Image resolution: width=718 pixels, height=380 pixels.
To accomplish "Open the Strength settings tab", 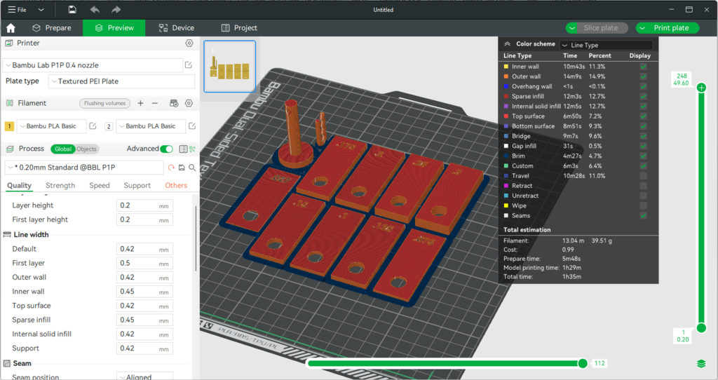I will (x=60, y=186).
